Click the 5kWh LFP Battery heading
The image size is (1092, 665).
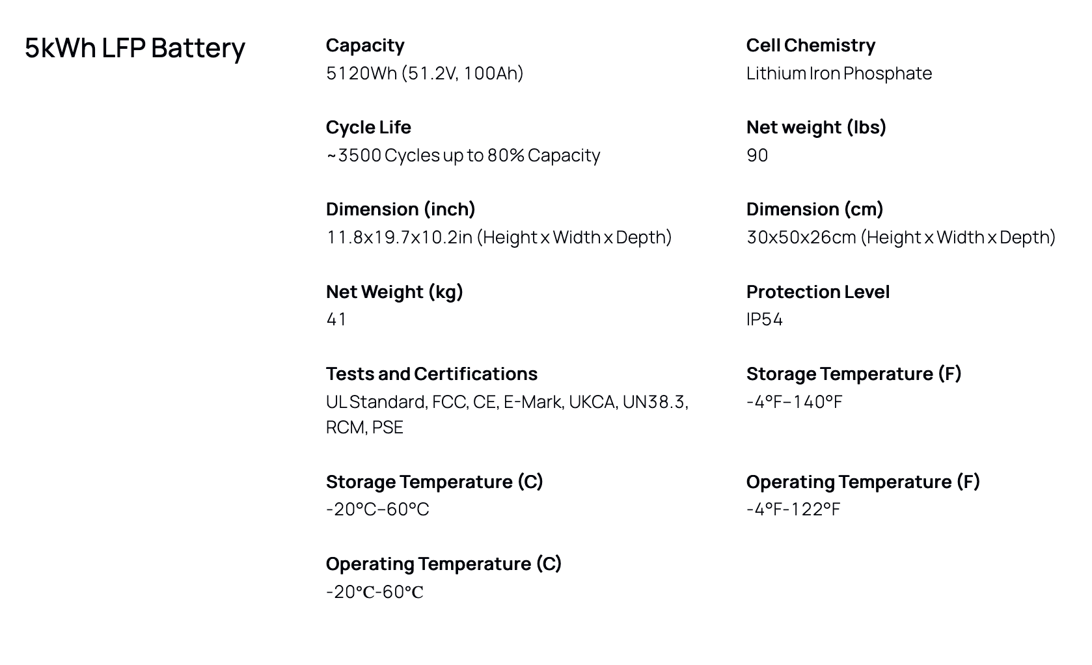(135, 48)
